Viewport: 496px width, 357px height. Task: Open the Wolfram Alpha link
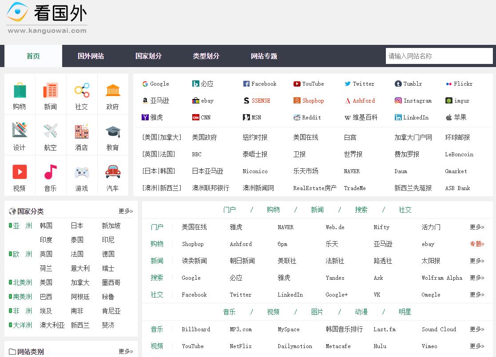click(x=442, y=278)
